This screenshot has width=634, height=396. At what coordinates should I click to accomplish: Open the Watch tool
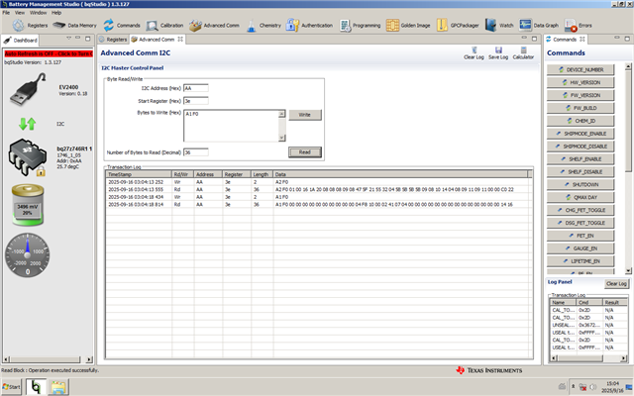pos(499,26)
